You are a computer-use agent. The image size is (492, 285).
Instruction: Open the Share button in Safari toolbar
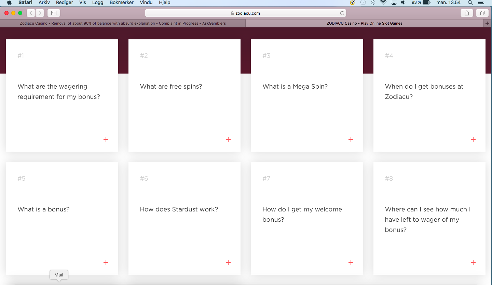click(467, 13)
